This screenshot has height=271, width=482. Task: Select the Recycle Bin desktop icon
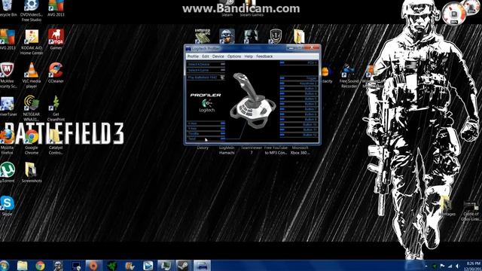coord(7,8)
